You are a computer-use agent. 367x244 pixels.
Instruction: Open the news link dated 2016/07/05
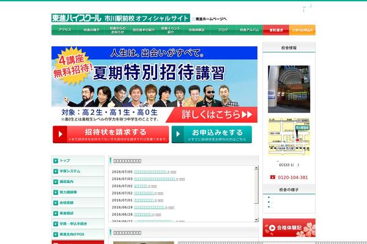coord(152,172)
